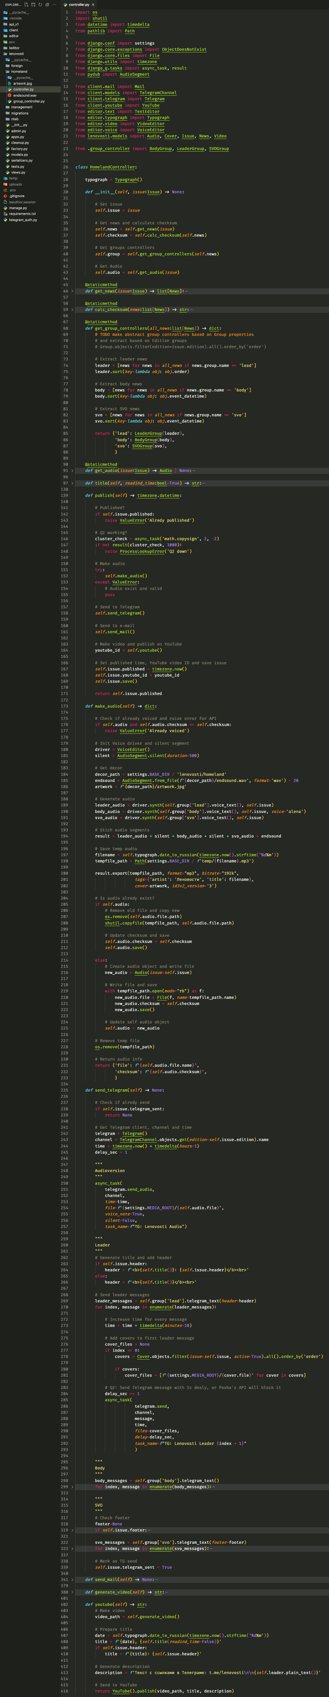329x1697 pixels.
Task: Open Explorer more actions ellipsis menu
Action: pyautogui.click(x=55, y=5)
